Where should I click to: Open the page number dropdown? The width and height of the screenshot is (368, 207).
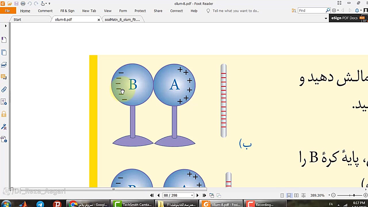(x=192, y=195)
